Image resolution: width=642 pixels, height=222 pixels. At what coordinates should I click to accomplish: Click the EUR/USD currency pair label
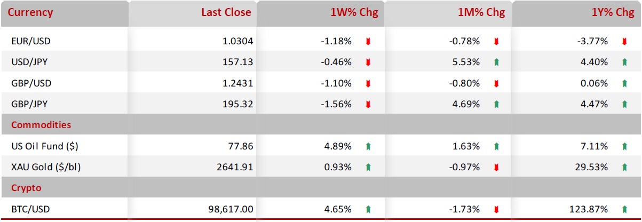(x=31, y=41)
